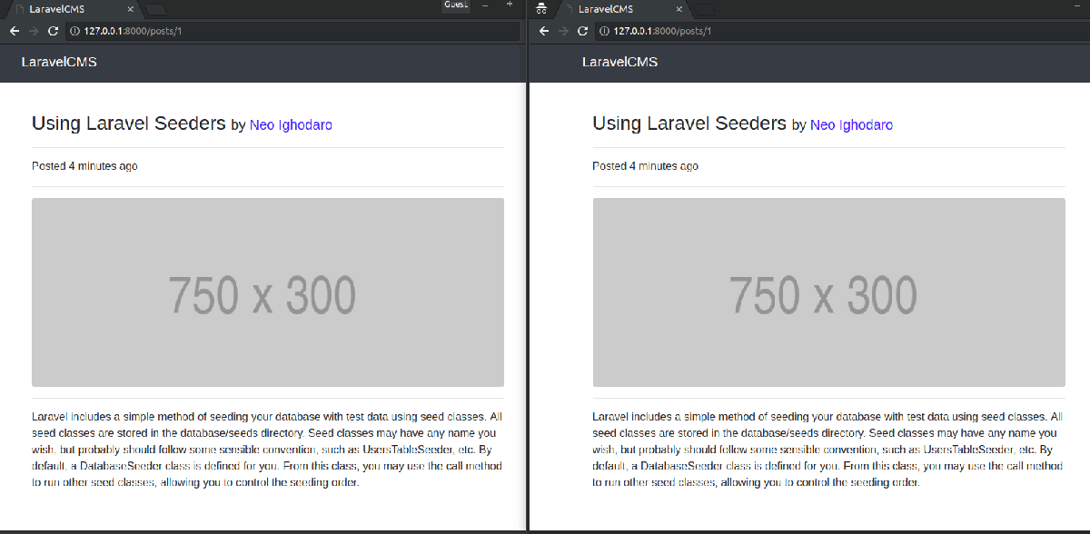Click 750 x 300 placeholder image in left window

[x=268, y=292]
